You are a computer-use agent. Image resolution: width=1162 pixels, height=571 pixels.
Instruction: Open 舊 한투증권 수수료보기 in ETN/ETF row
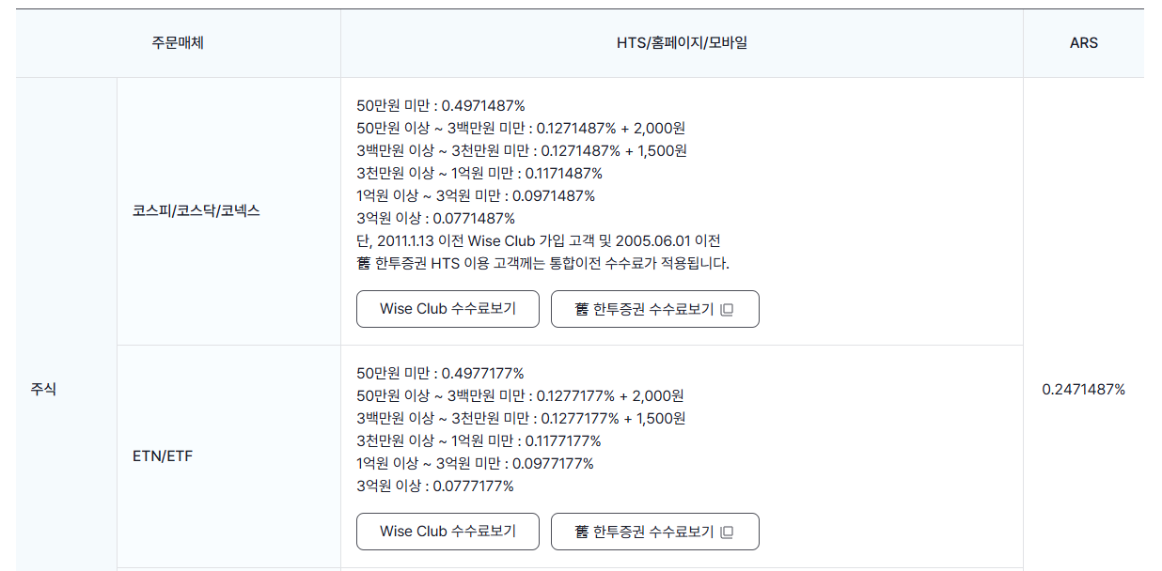coord(654,532)
